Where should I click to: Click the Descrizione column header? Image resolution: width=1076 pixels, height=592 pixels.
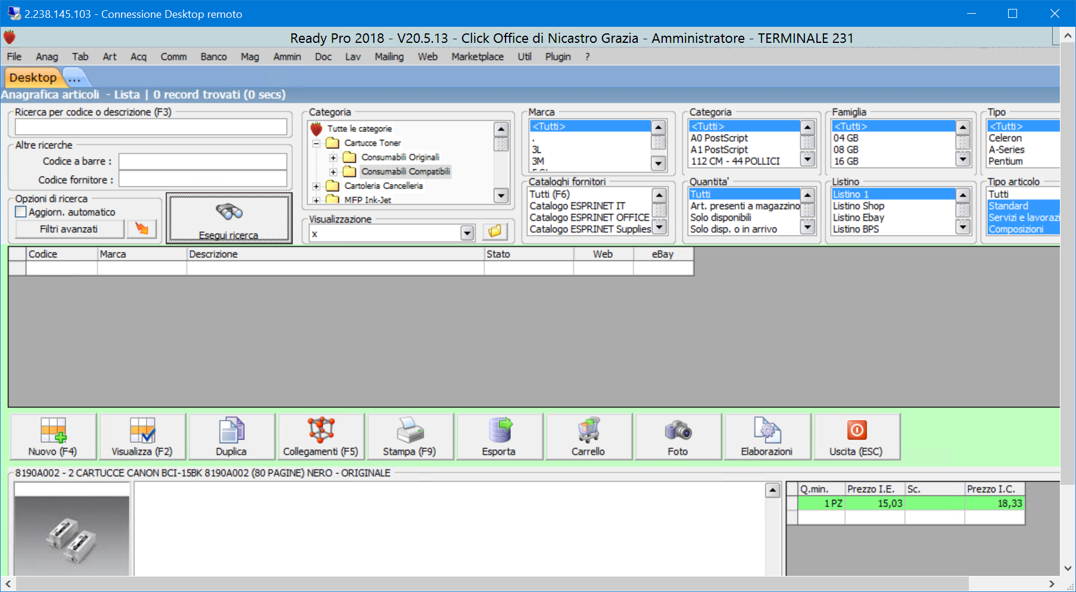click(335, 254)
